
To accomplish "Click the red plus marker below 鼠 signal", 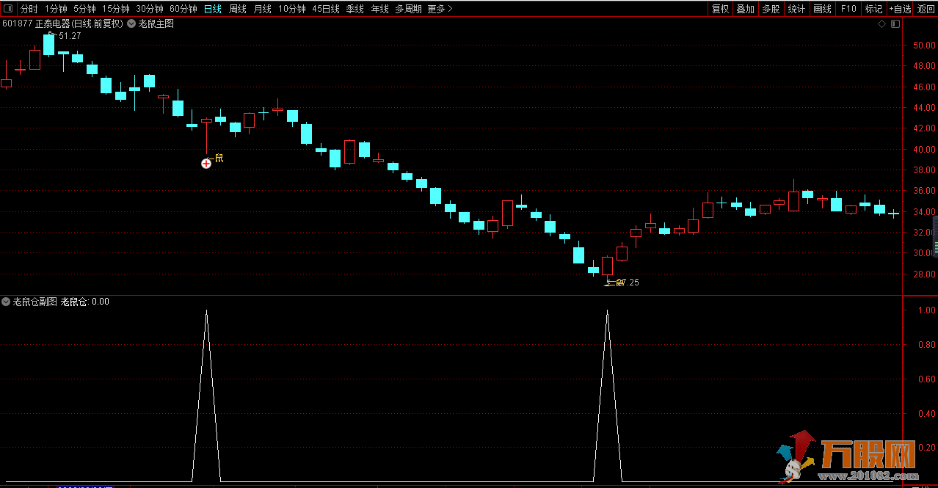I will 206,164.
